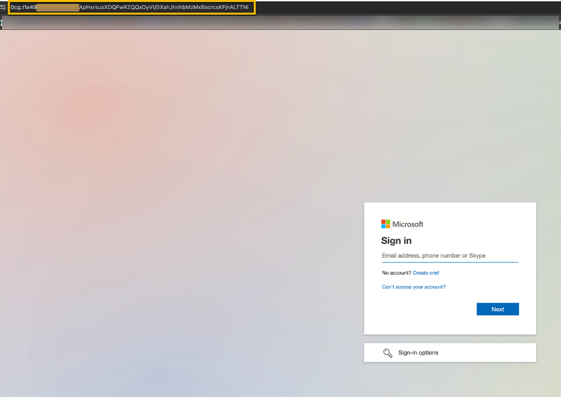
Task: Focus the email, phone or Skype field
Action: coord(449,256)
